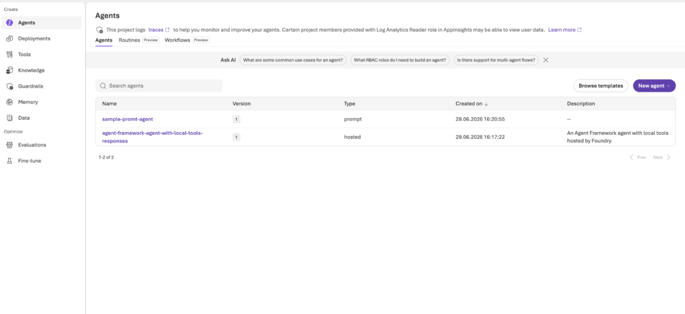Image resolution: width=685 pixels, height=314 pixels.
Task: Click the Browse templates button
Action: pos(601,86)
